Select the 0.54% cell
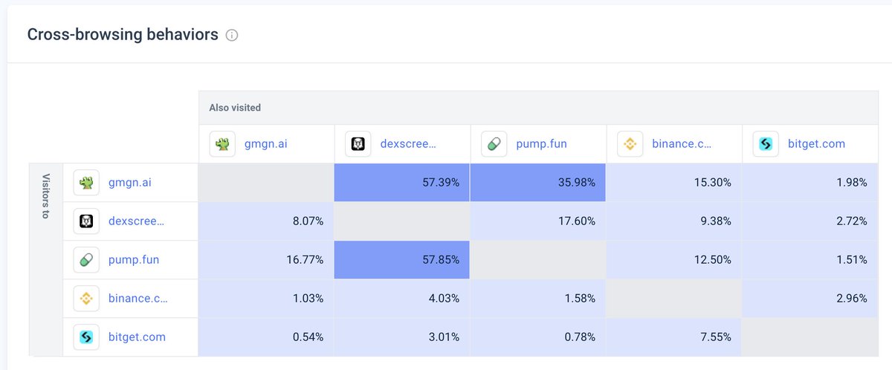 [x=266, y=337]
